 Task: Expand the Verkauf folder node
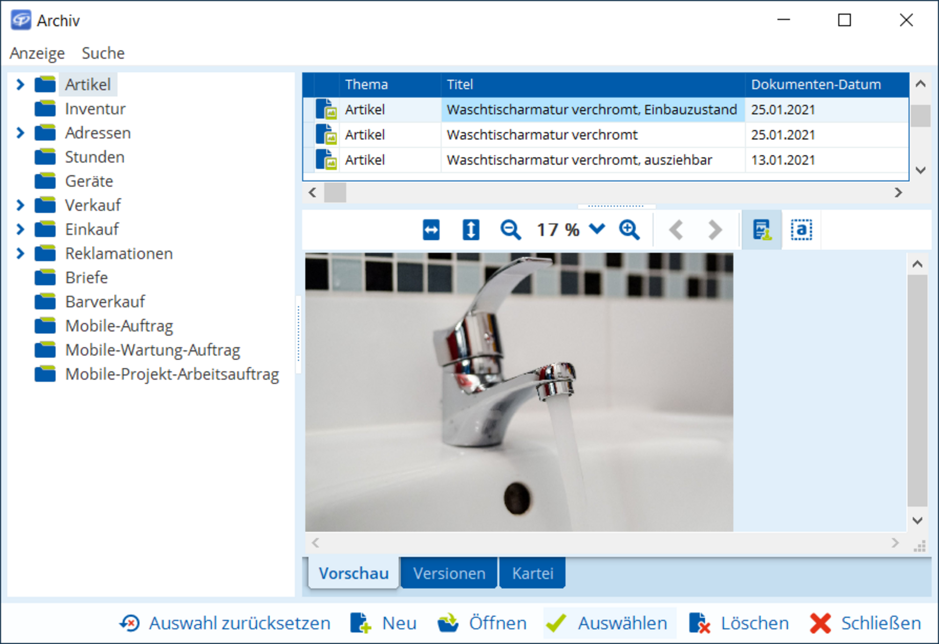coord(20,205)
